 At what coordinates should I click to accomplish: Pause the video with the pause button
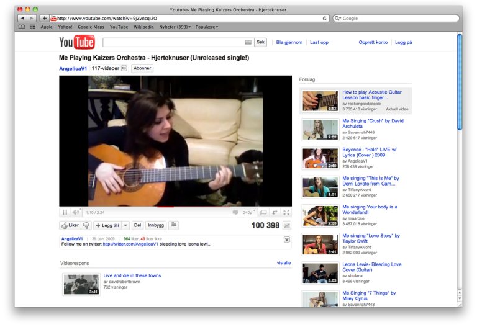click(65, 212)
